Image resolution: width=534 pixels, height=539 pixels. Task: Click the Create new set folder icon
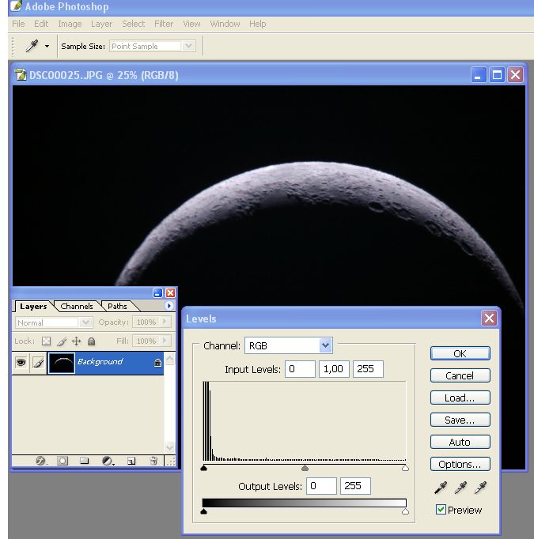pos(85,461)
